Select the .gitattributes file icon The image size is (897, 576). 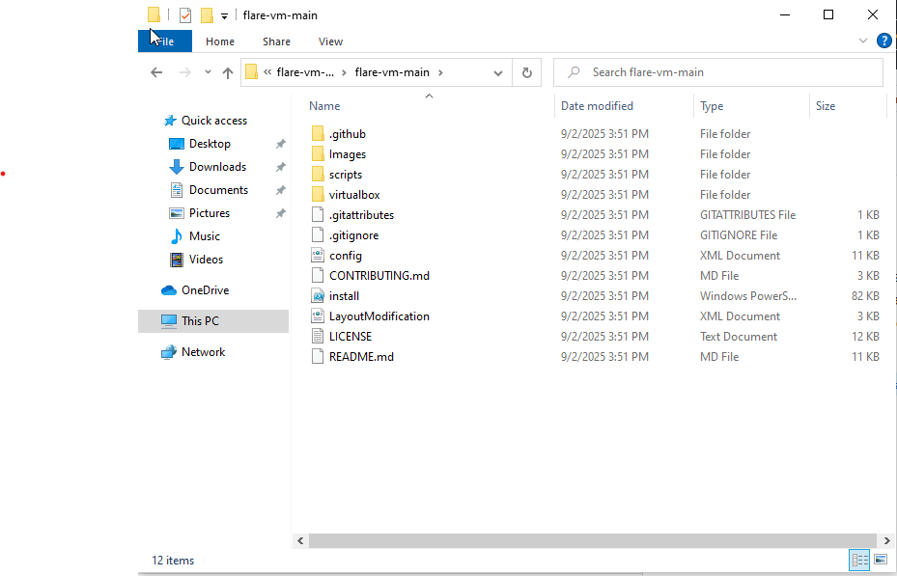(x=318, y=215)
